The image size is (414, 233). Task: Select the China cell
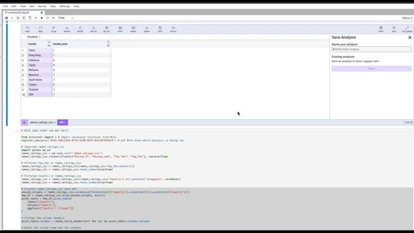(x=39, y=50)
